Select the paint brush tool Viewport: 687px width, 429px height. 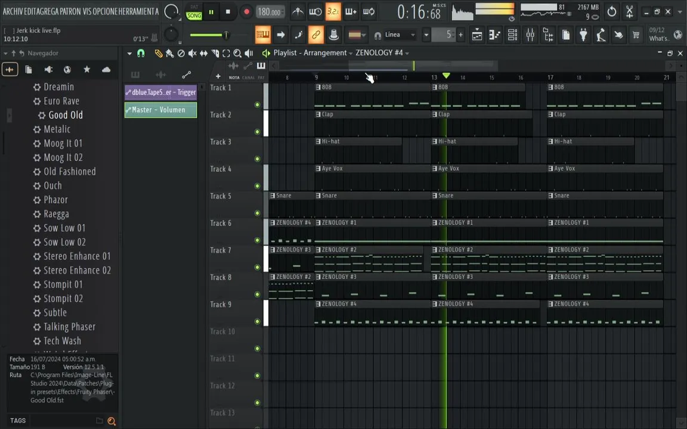[169, 54]
